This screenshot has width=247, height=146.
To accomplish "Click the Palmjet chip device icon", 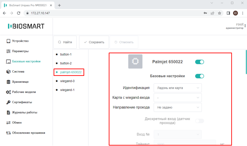I will [135, 61].
